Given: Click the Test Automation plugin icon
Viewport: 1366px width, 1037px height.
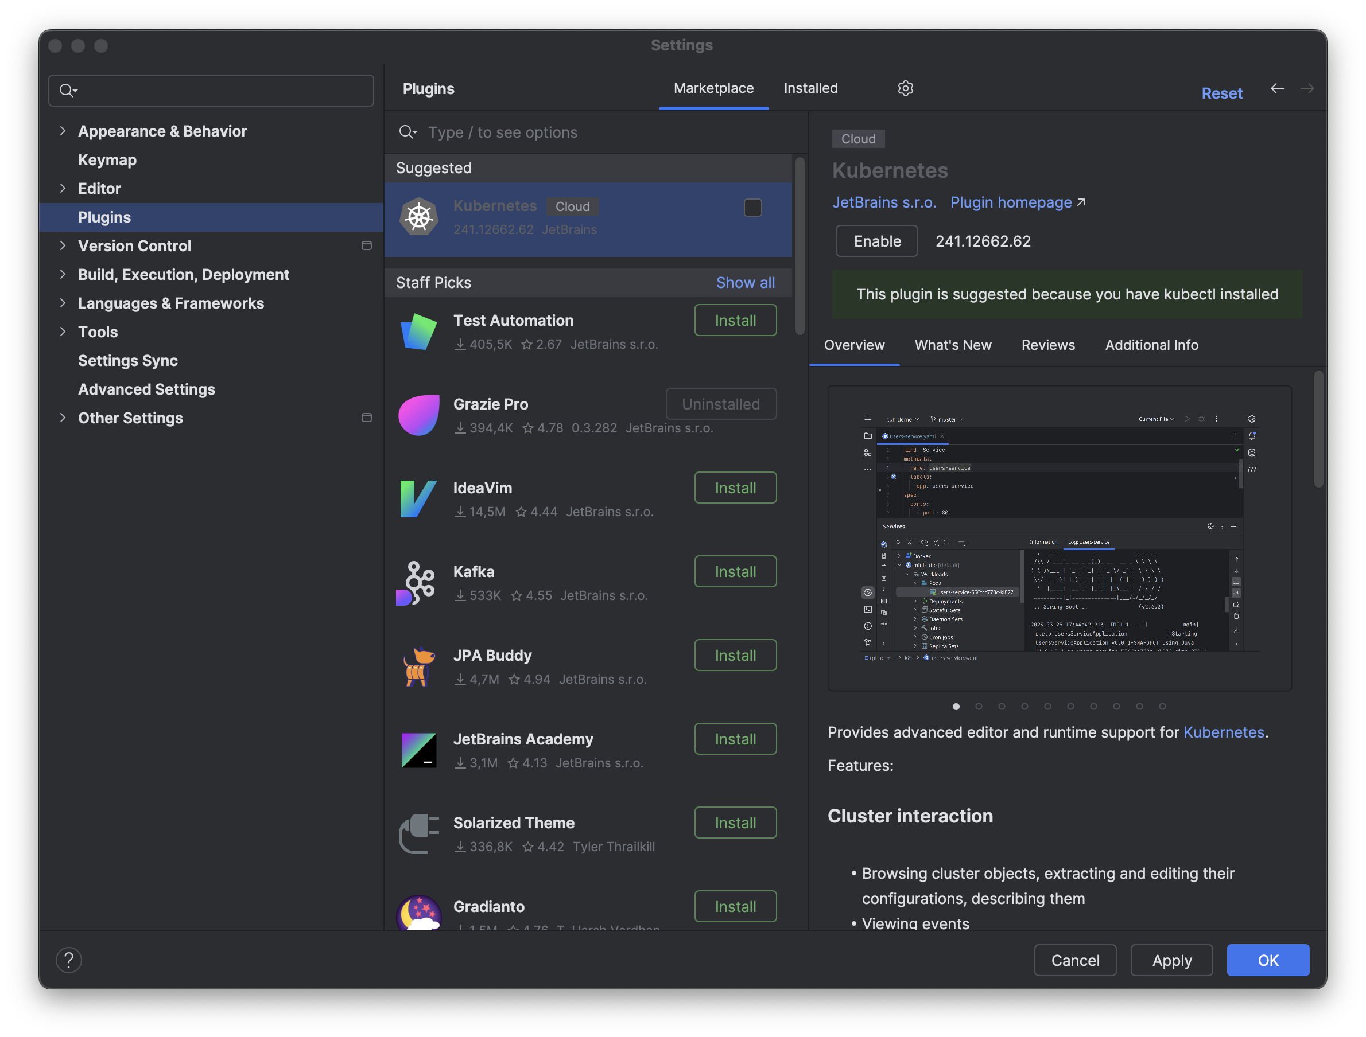Looking at the screenshot, I should (x=418, y=332).
